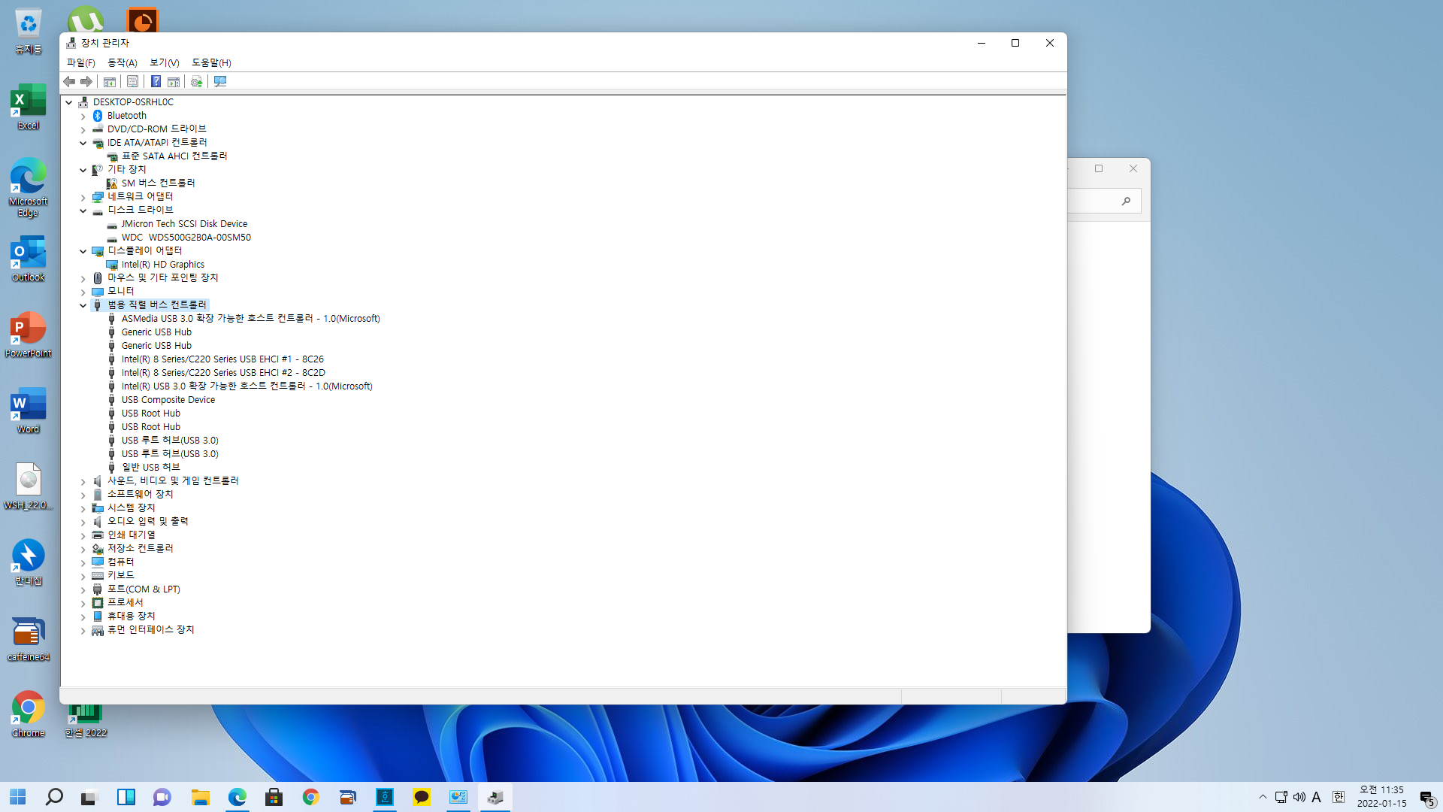Screen dimensions: 1443x812
Task: Expand the 프로세서 category
Action: click(83, 603)
